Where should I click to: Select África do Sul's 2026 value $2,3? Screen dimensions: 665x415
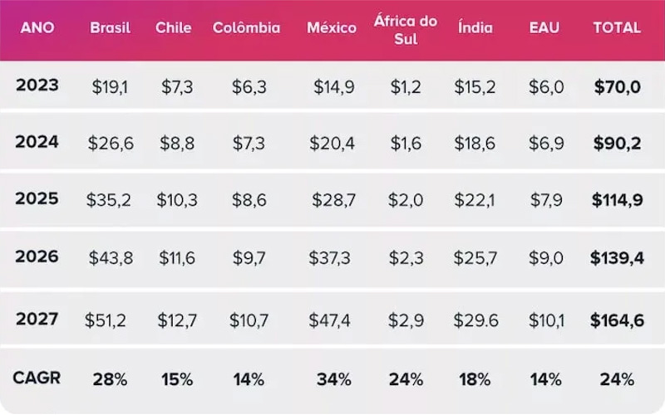coord(405,258)
